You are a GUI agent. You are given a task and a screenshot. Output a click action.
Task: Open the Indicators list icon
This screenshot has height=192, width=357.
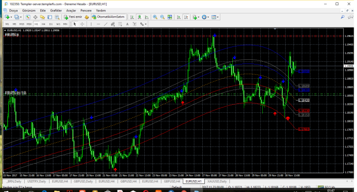tap(195, 17)
